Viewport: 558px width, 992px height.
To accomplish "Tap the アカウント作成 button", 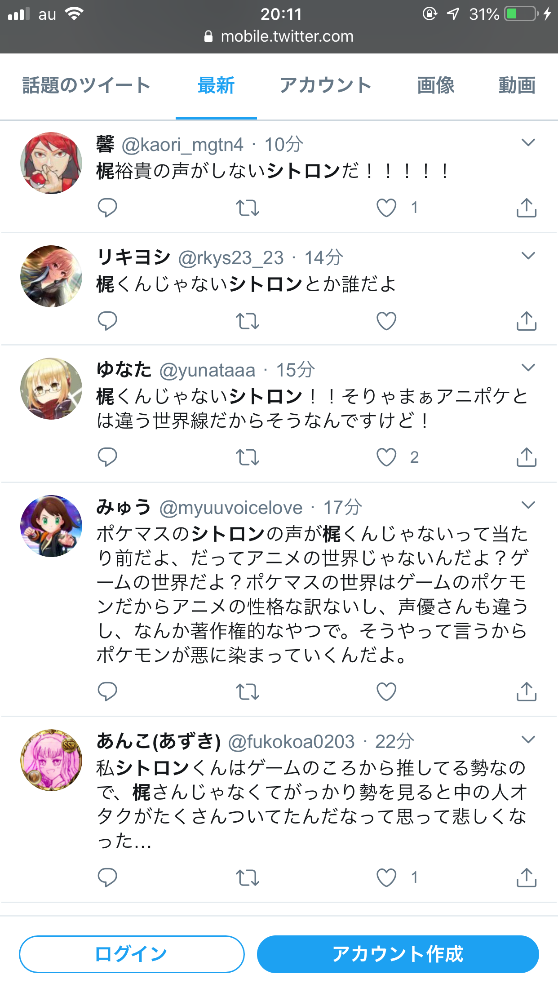I will [398, 954].
